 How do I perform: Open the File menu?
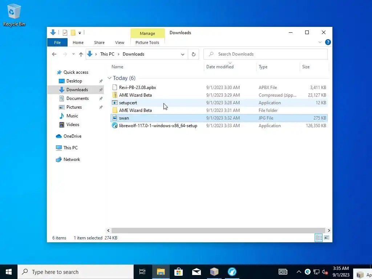[57, 43]
